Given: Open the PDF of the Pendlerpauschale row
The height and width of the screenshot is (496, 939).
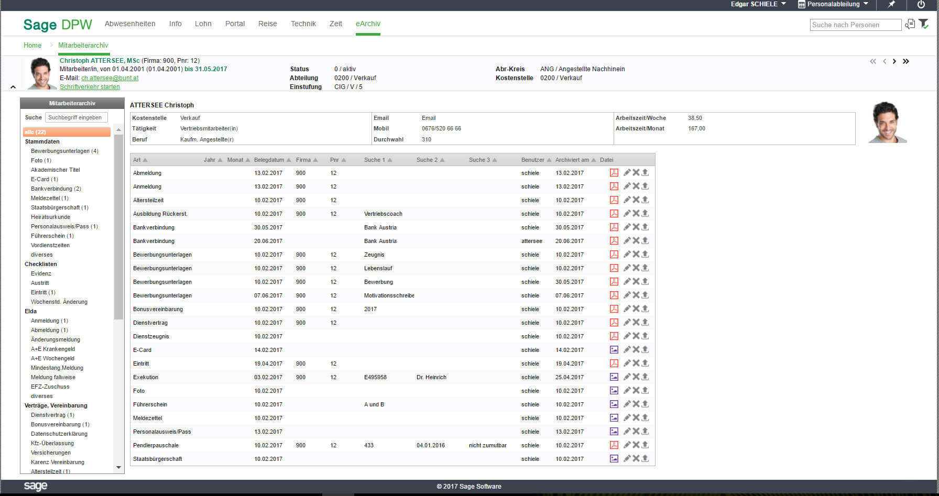Looking at the screenshot, I should 614,445.
